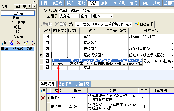Select 构造柱 in the navigation list
This screenshot has width=174, height=111.
18,18
